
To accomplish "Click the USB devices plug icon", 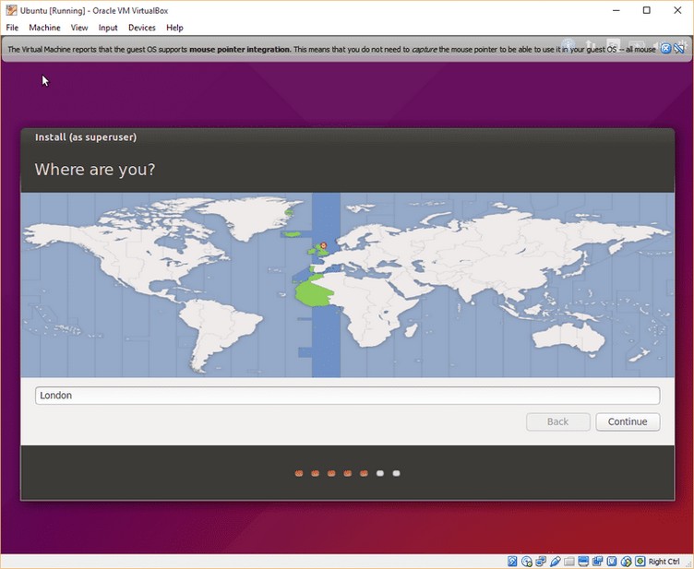I will pyautogui.click(x=555, y=562).
